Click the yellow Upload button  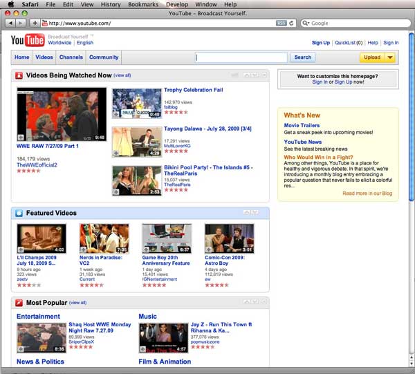point(372,57)
